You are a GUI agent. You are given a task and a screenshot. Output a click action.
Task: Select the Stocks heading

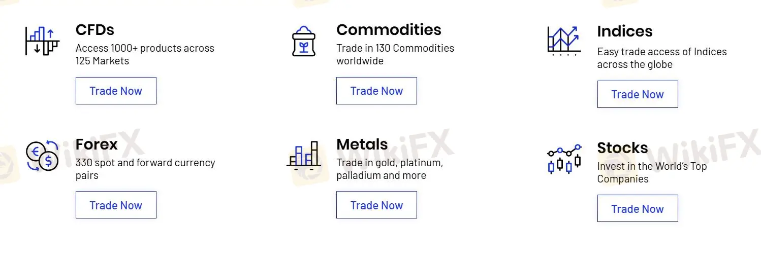(623, 147)
